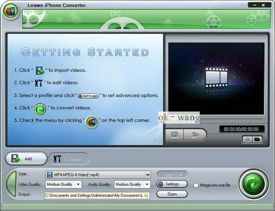Click the edit tools icon in step 2
The height and width of the screenshot is (211, 275).
[x=39, y=83]
